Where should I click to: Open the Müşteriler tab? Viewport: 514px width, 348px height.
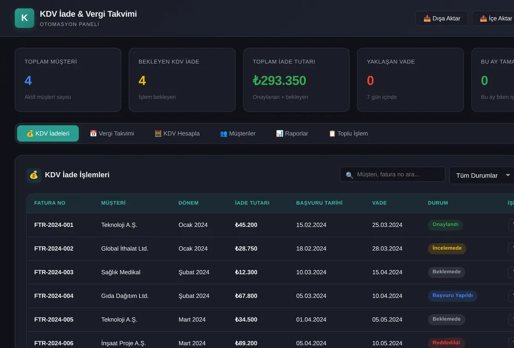238,133
